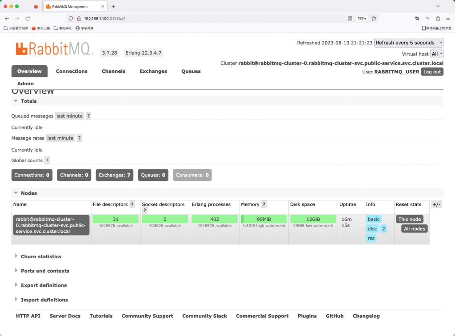Open the 常用网址 bookmark folder

tap(63, 28)
